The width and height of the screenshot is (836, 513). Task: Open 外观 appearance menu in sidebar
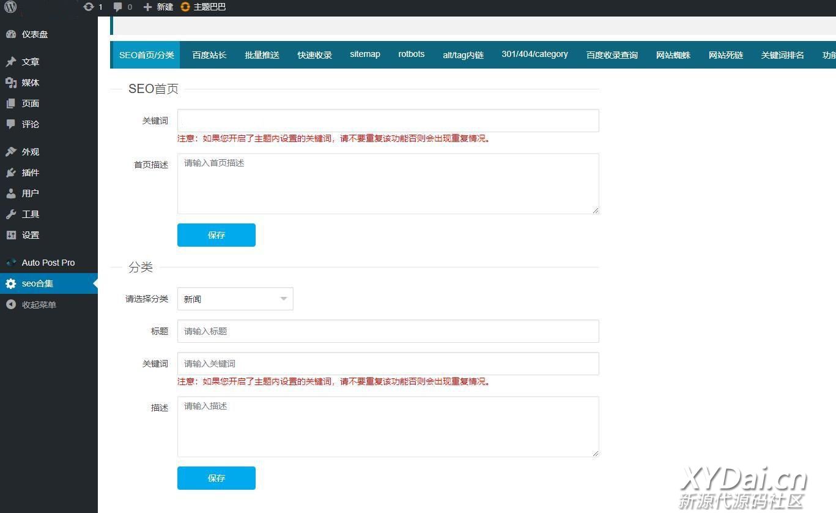[31, 152]
